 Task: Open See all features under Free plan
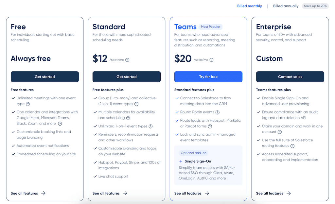pos(28,193)
